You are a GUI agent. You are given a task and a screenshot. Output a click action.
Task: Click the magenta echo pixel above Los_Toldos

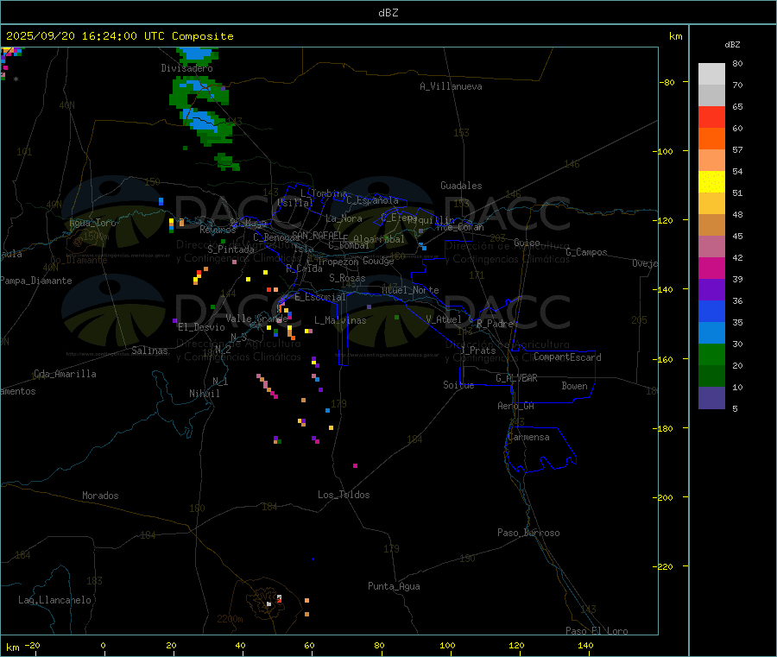[x=355, y=465]
